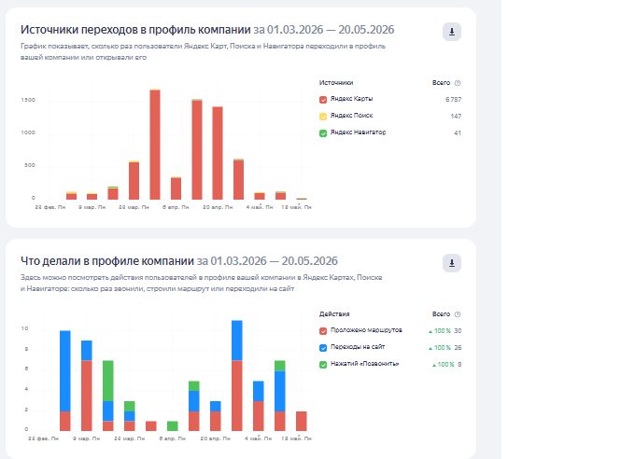The height and width of the screenshot is (459, 635).
Task: Toggle Яндекс Навигатор source checkbox
Action: pyautogui.click(x=323, y=133)
